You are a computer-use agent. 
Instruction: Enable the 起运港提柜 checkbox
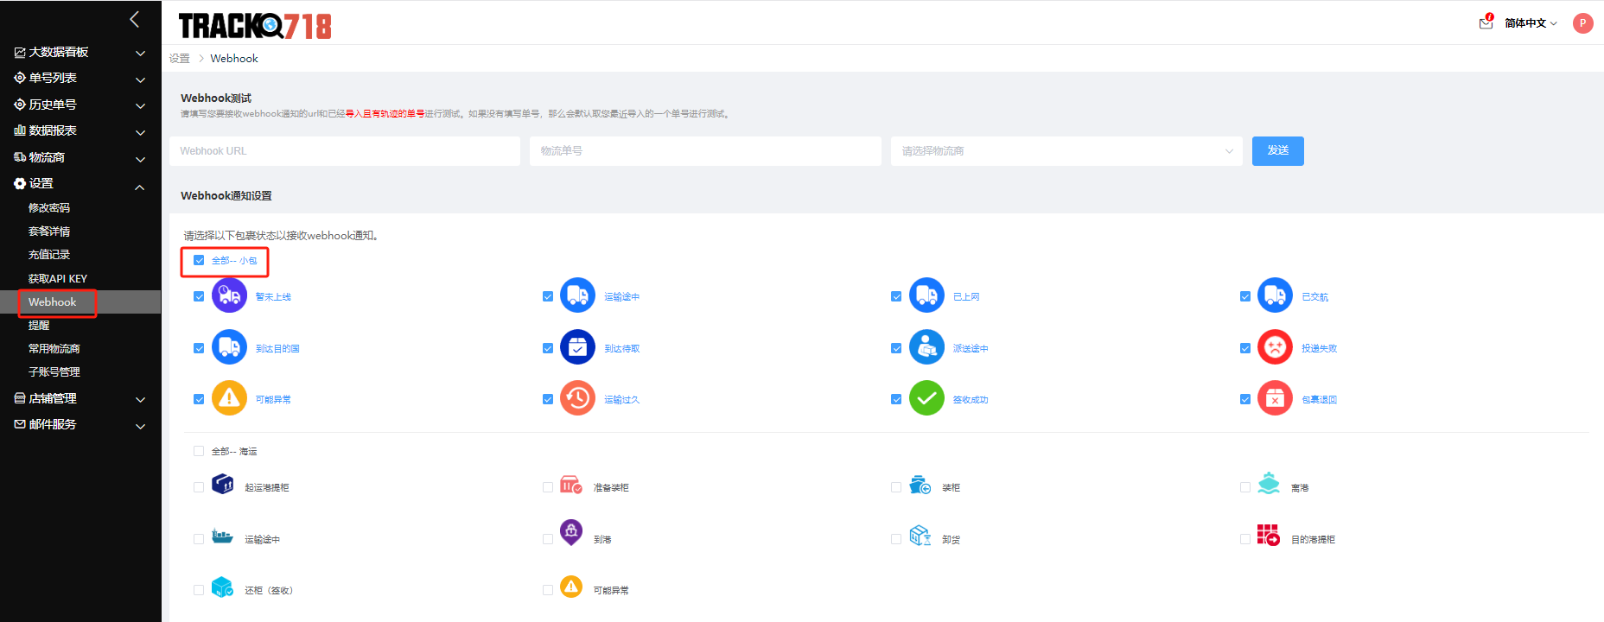point(199,487)
